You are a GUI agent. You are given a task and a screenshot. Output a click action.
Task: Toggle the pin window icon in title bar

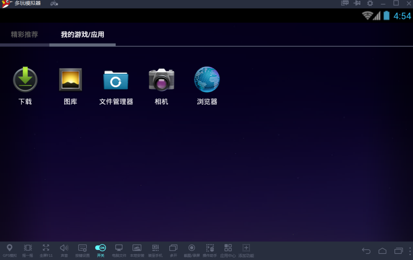click(357, 3)
